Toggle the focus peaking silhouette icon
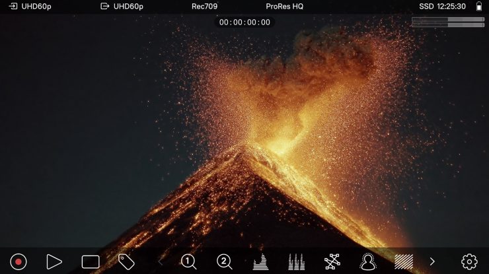Viewport: 489px width, 274px height. pyautogui.click(x=367, y=261)
